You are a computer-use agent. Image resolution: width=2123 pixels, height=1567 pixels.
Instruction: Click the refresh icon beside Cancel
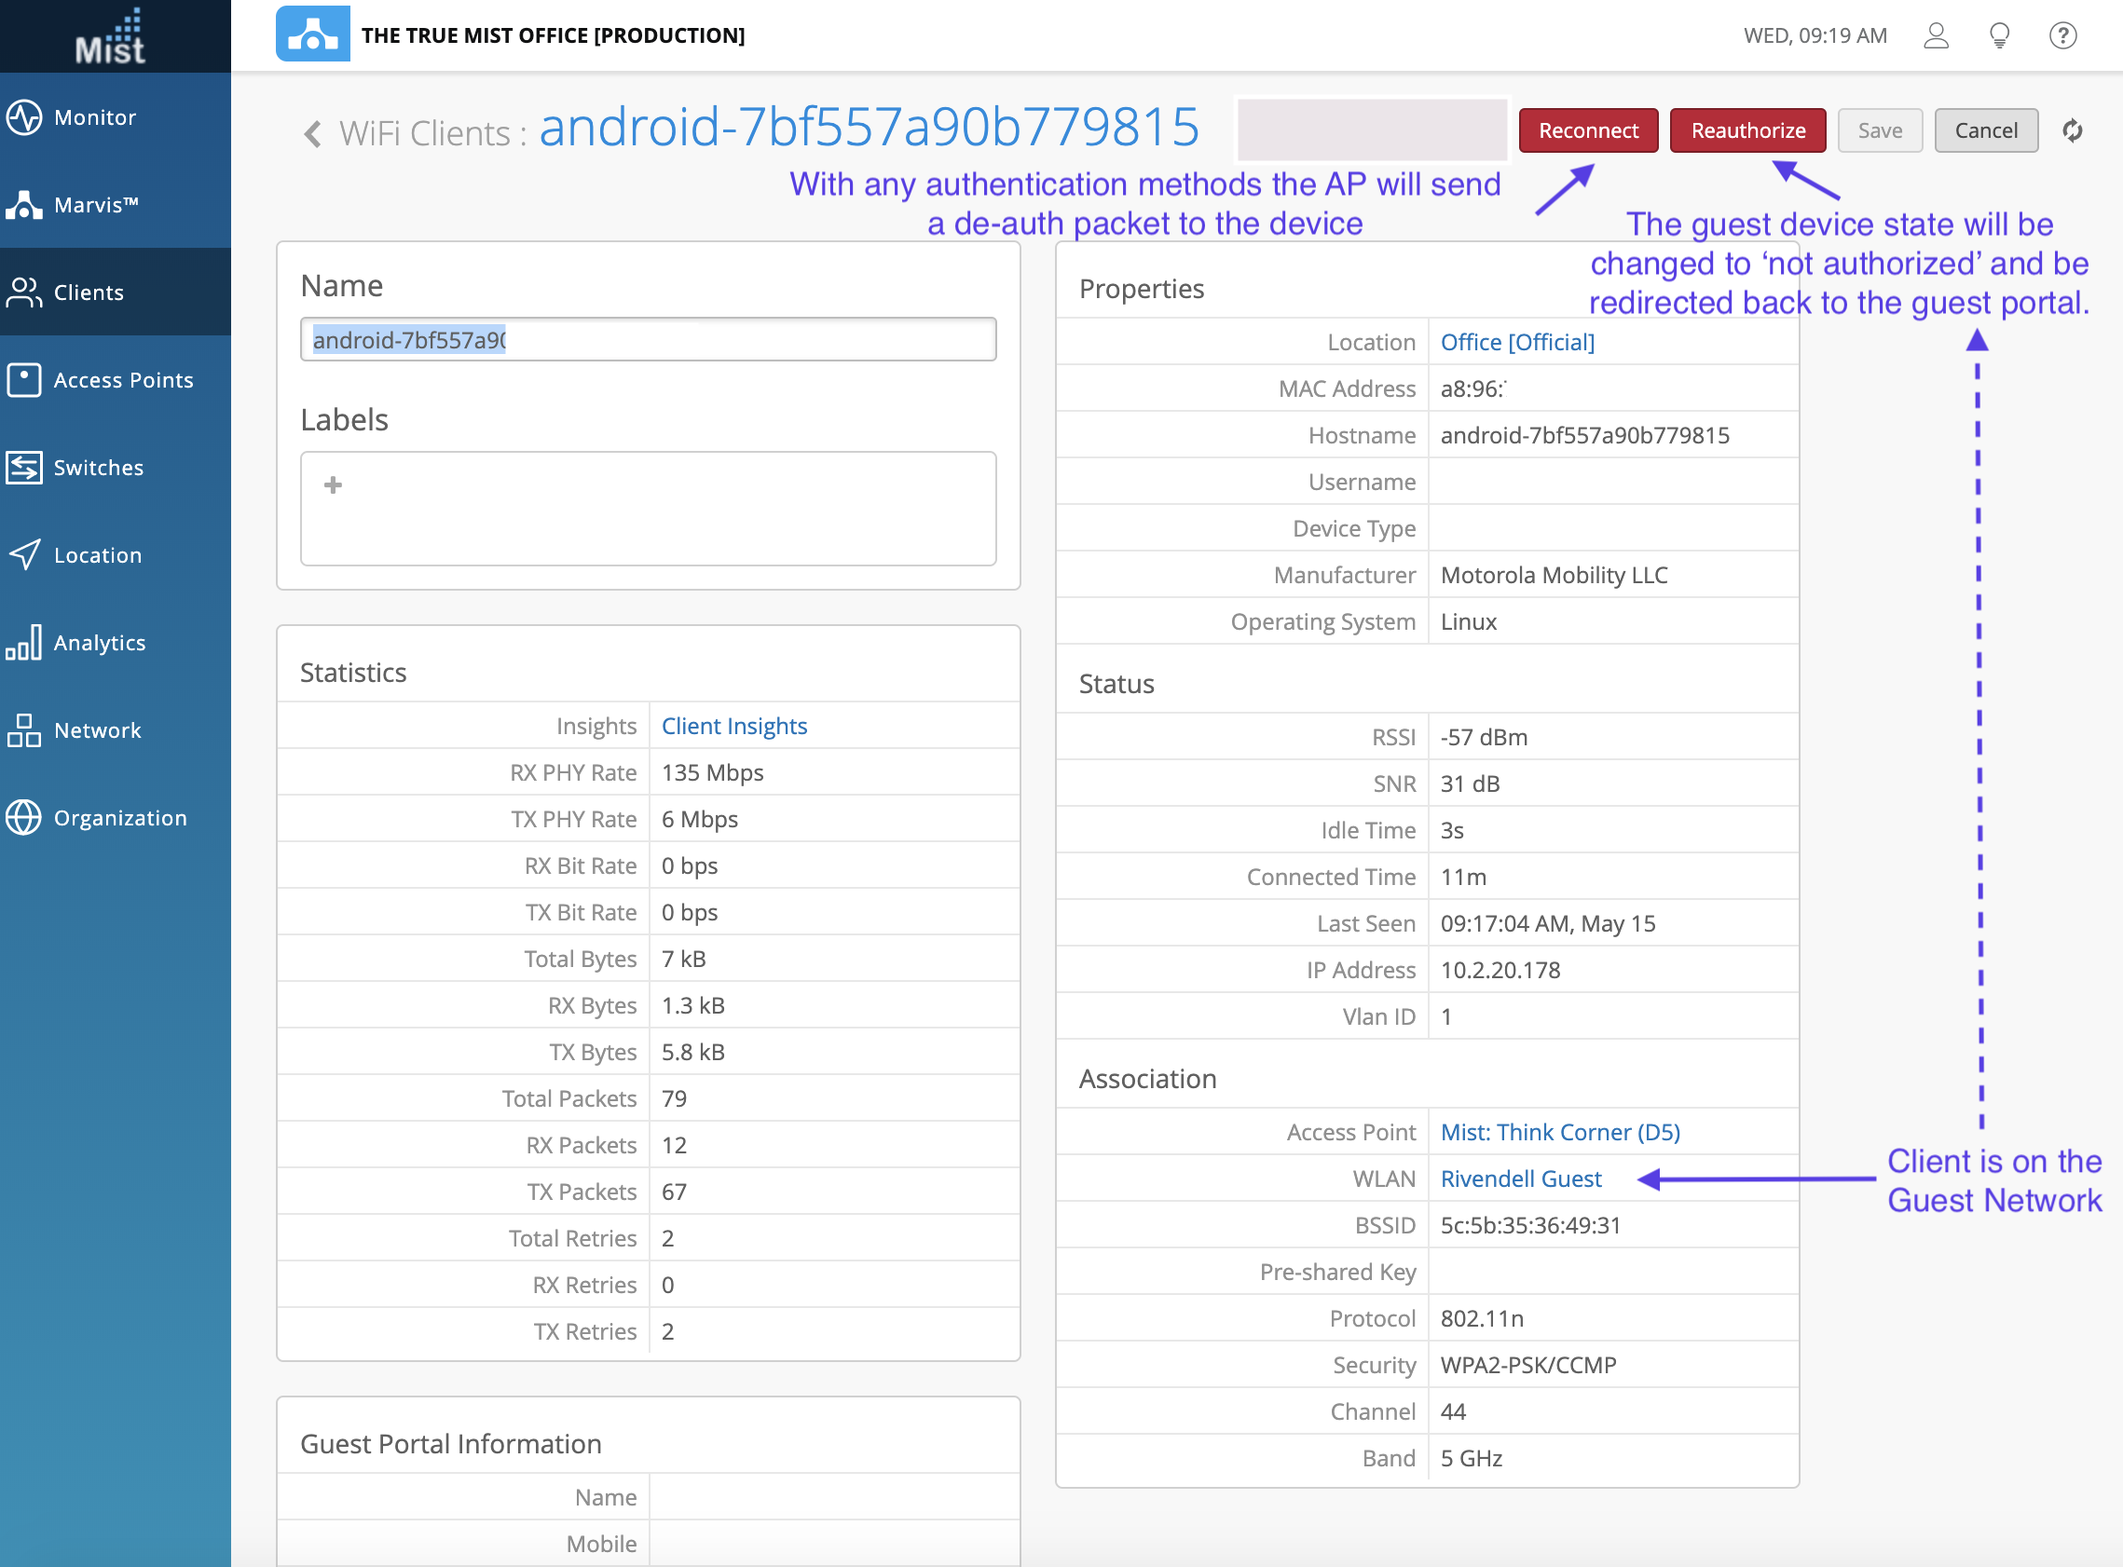tap(2073, 131)
